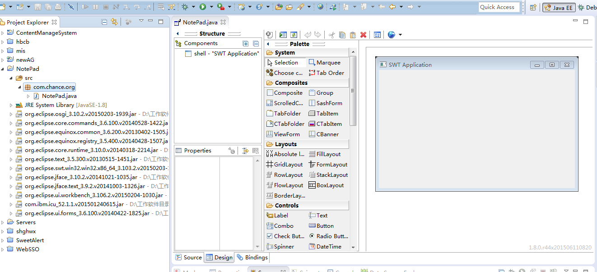
Task: Collapse the Controls palette category
Action: (307, 206)
